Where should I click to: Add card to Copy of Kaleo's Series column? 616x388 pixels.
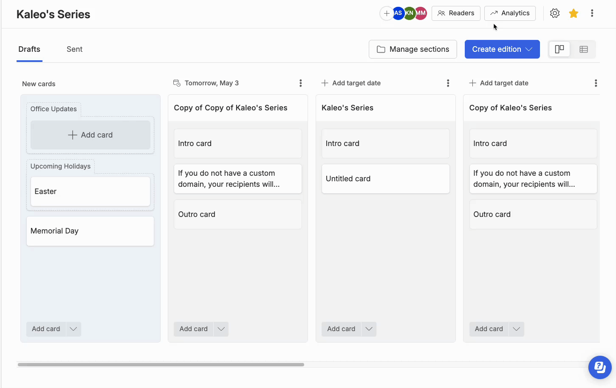489,329
